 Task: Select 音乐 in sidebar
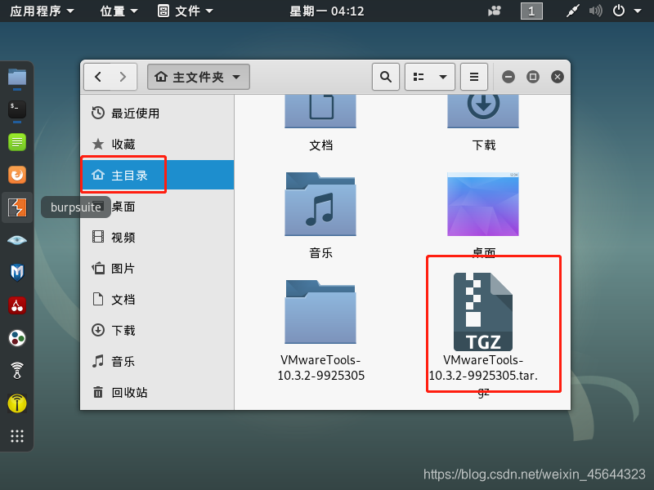tap(157, 361)
